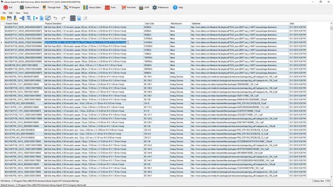
Task: Select case code cell BC-100-1
Action: [157, 77]
